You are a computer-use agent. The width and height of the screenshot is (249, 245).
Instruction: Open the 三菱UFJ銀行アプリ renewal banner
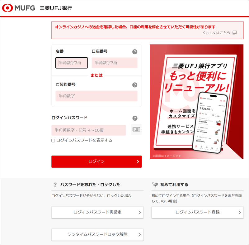tap(196, 102)
